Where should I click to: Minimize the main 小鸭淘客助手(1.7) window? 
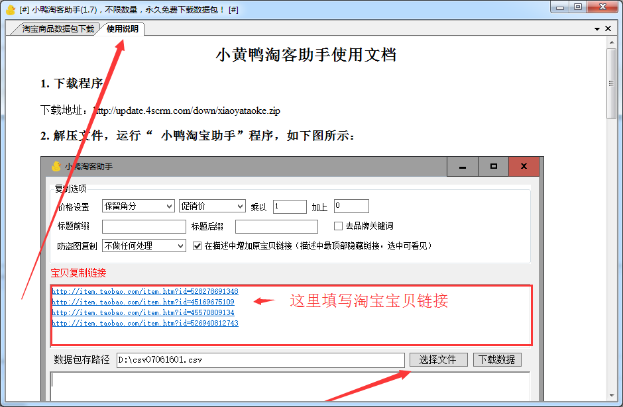pyautogui.click(x=560, y=7)
